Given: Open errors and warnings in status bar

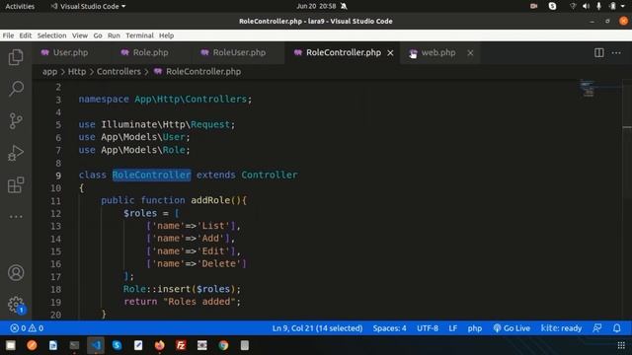Looking at the screenshot, I should (x=27, y=328).
